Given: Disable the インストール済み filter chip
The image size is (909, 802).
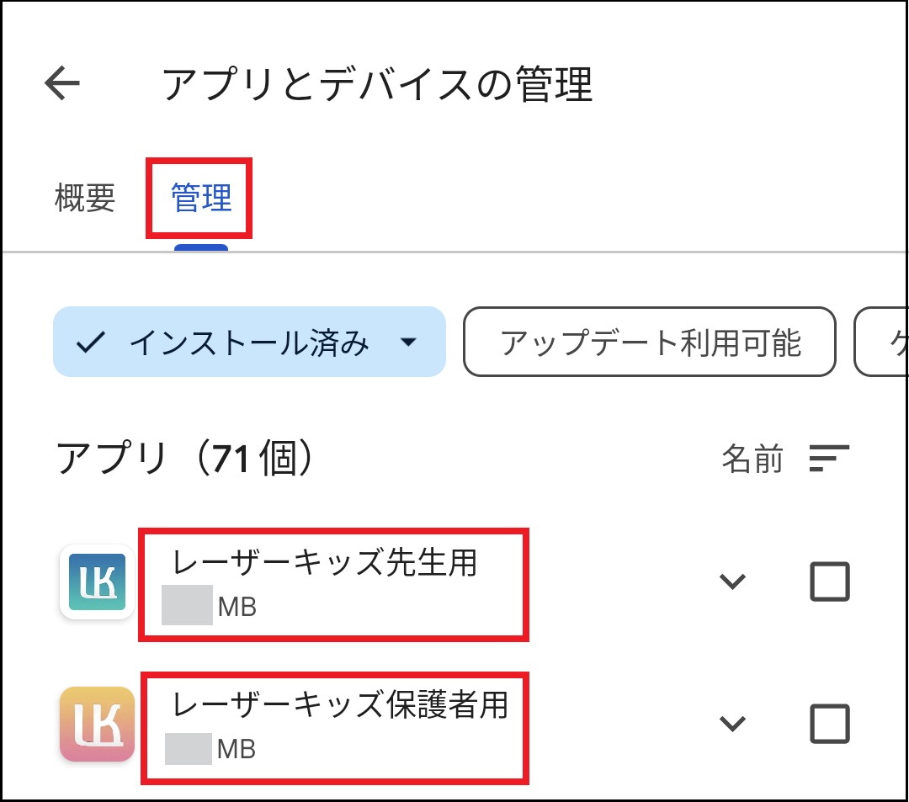Looking at the screenshot, I should click(249, 342).
